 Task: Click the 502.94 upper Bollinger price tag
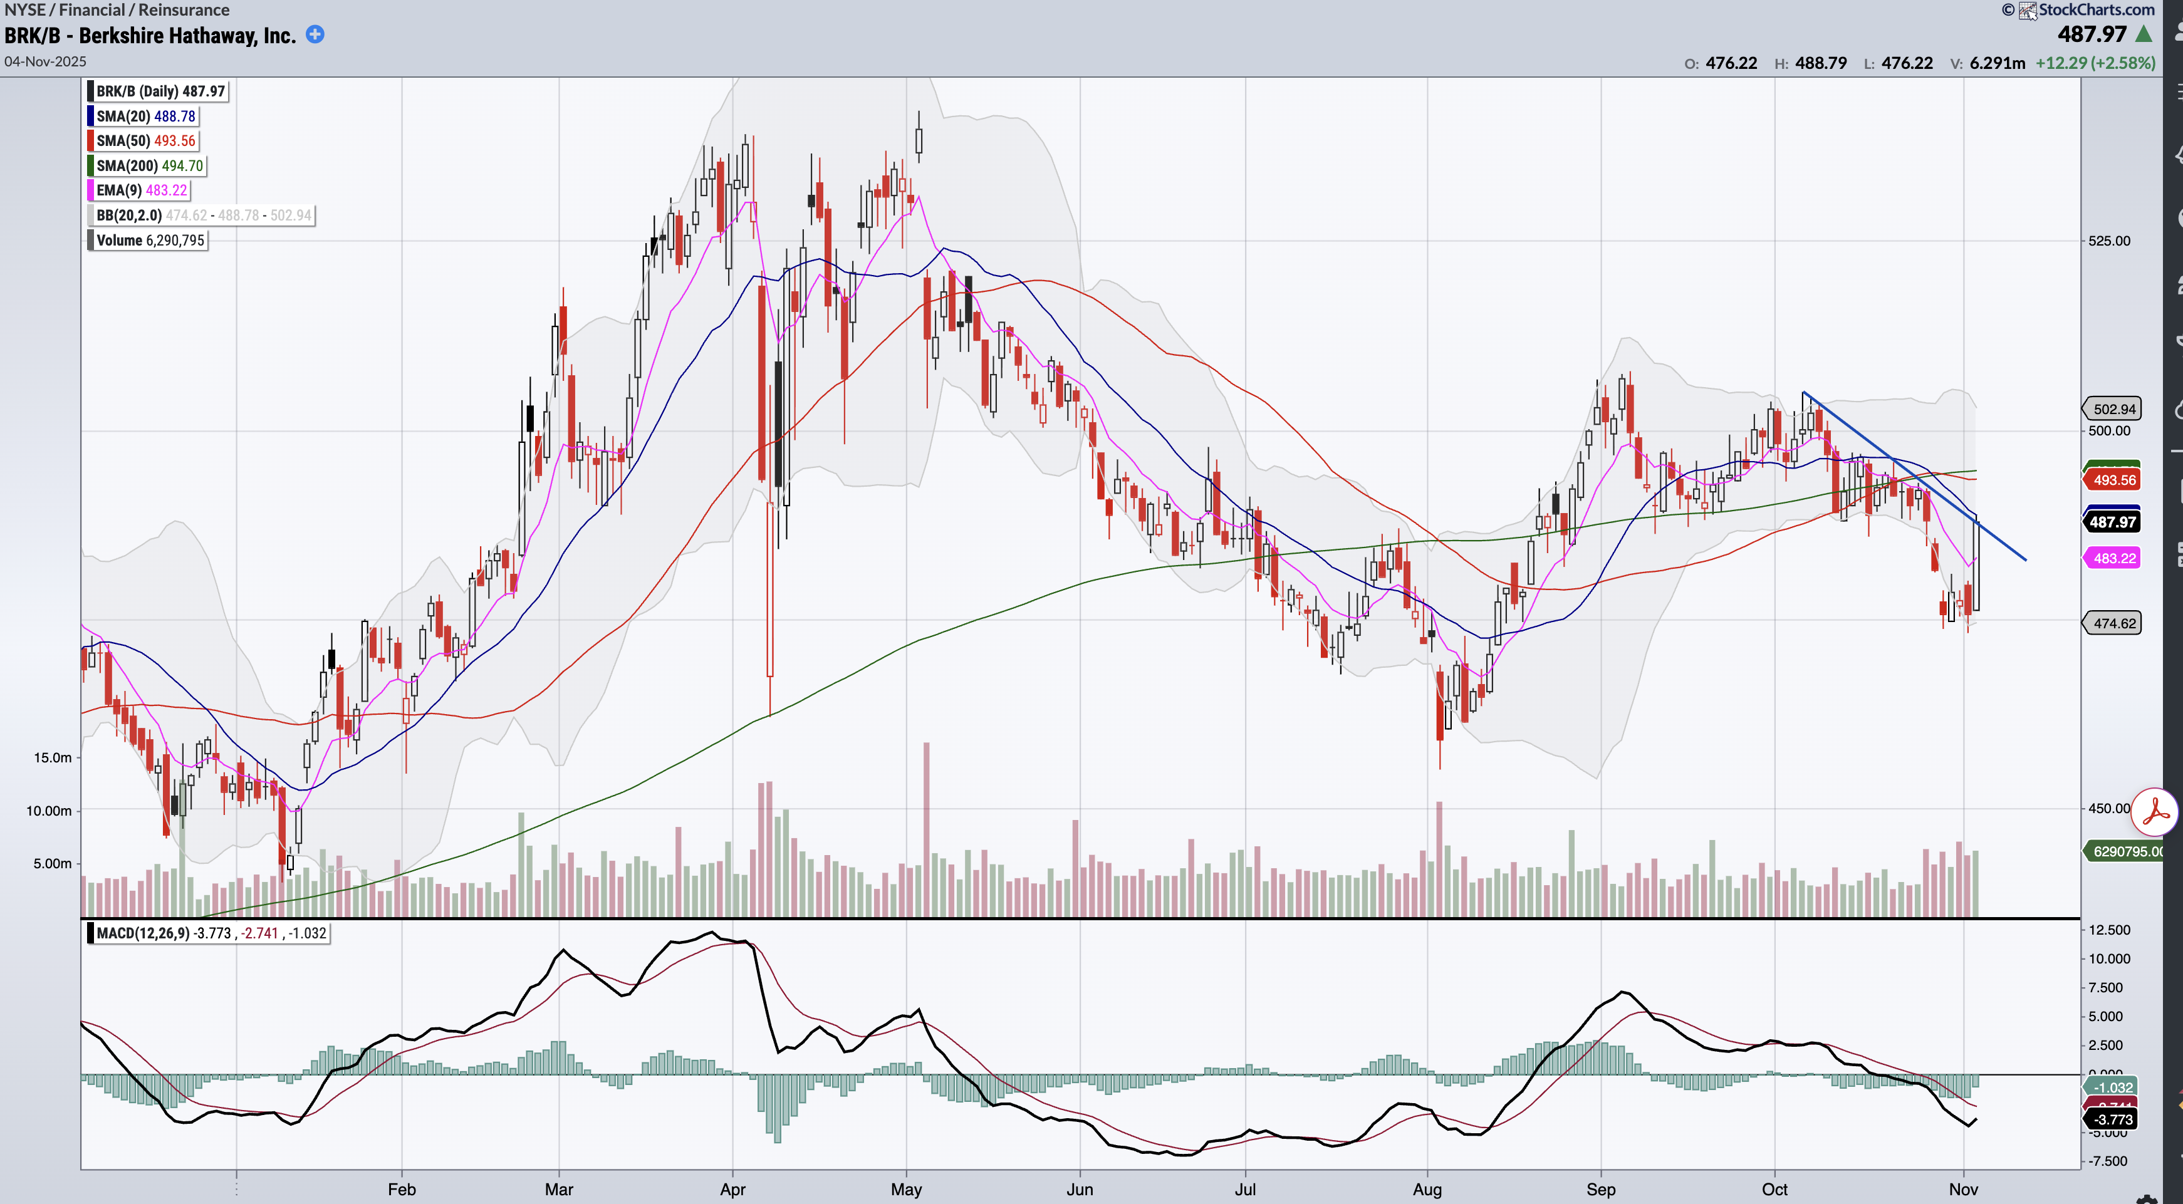[2113, 409]
